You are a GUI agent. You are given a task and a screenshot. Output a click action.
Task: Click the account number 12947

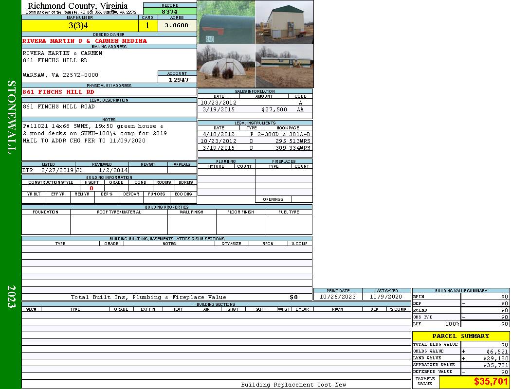[177, 80]
